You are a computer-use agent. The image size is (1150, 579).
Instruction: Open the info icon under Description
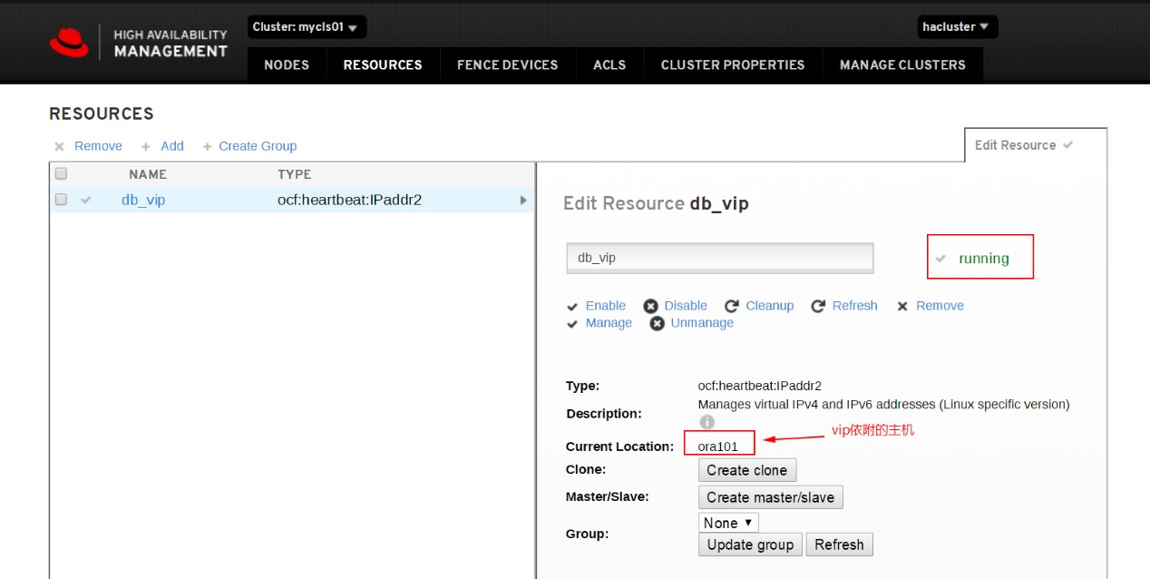(707, 421)
